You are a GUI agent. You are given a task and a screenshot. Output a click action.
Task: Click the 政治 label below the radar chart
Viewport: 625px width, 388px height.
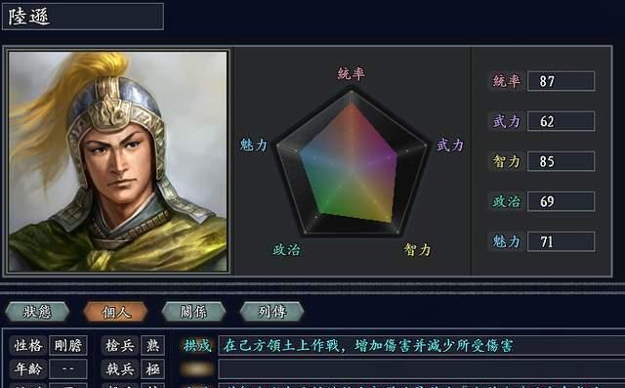[x=286, y=250]
